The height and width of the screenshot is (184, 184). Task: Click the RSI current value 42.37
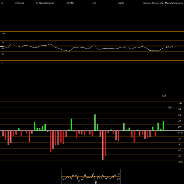[169, 47]
